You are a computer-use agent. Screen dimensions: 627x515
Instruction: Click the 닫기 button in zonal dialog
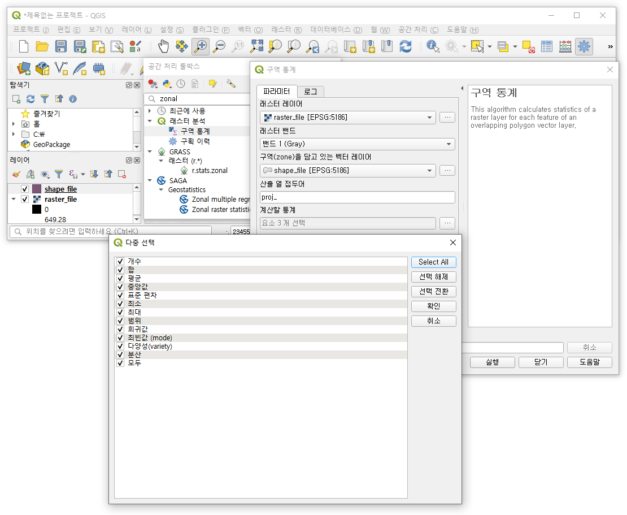pyautogui.click(x=541, y=362)
